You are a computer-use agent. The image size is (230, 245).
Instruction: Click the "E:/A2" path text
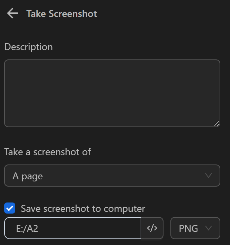[x=27, y=228]
